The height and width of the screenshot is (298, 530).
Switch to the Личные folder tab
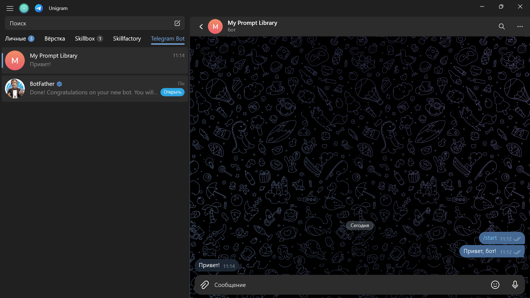click(x=16, y=39)
